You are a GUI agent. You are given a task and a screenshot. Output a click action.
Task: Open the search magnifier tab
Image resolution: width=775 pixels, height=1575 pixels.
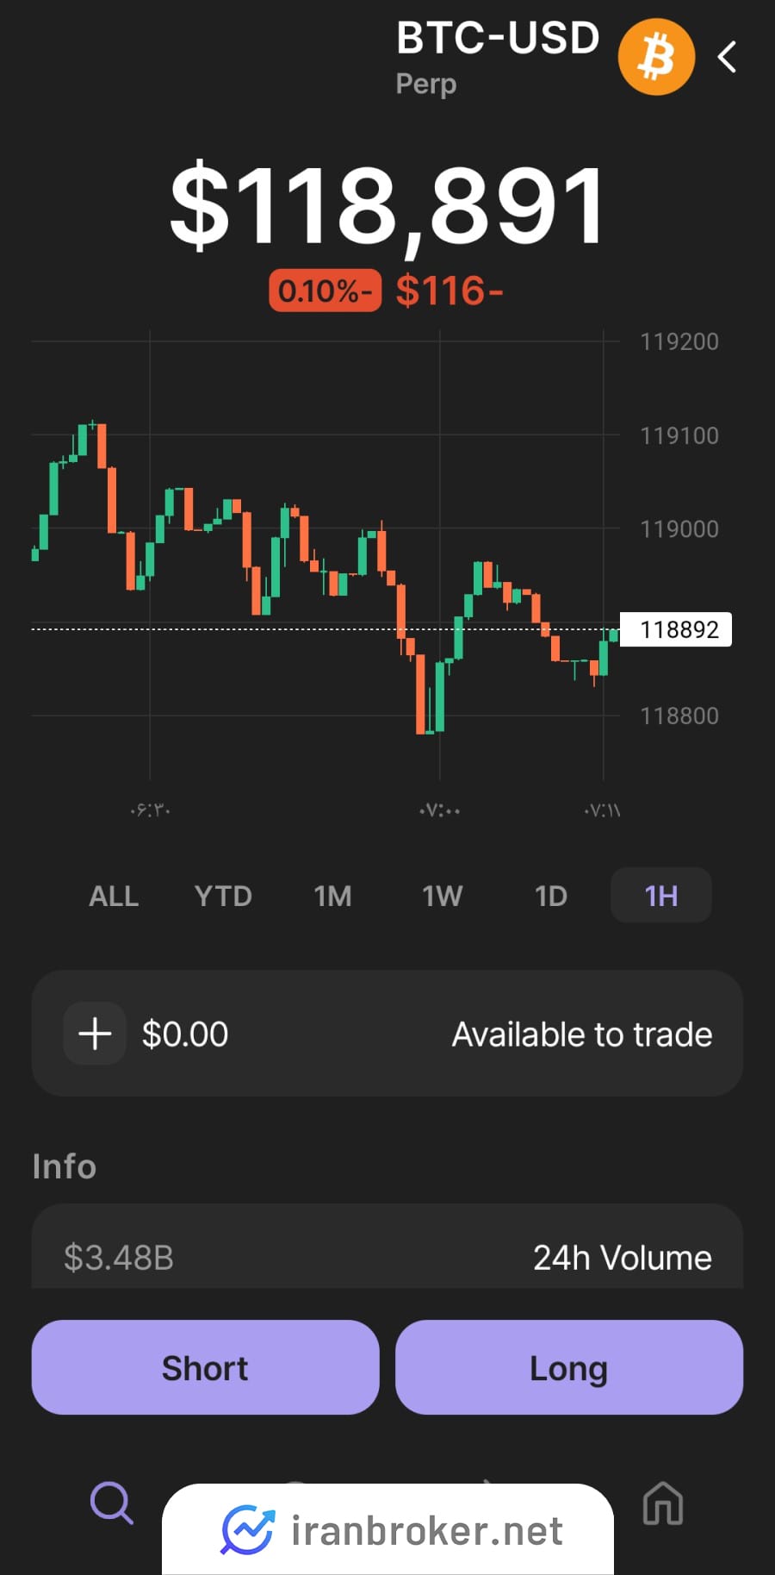112,1503
